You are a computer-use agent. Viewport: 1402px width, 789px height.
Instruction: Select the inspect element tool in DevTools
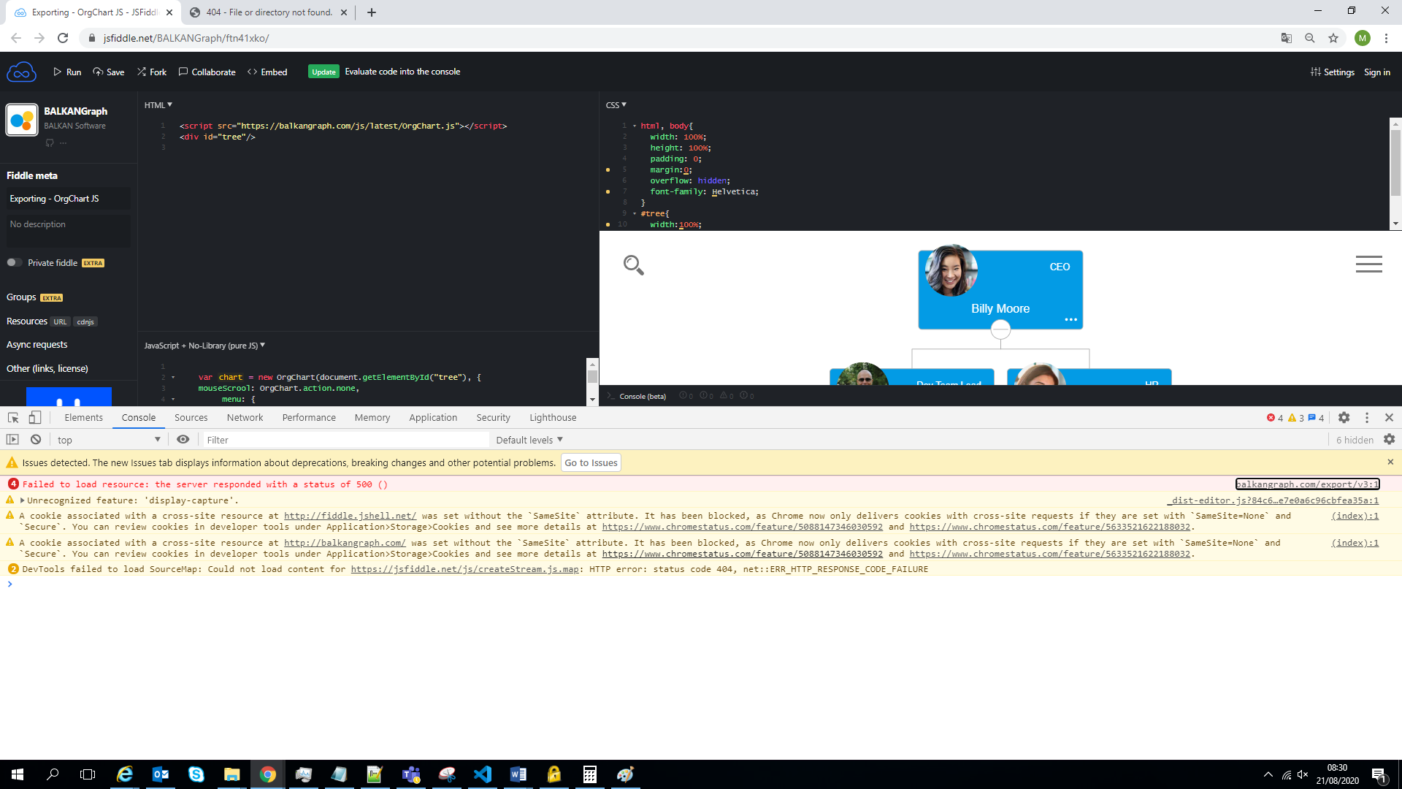(x=12, y=417)
